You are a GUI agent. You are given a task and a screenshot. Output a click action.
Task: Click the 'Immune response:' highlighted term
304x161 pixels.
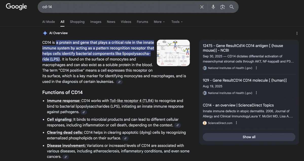coord(64,101)
